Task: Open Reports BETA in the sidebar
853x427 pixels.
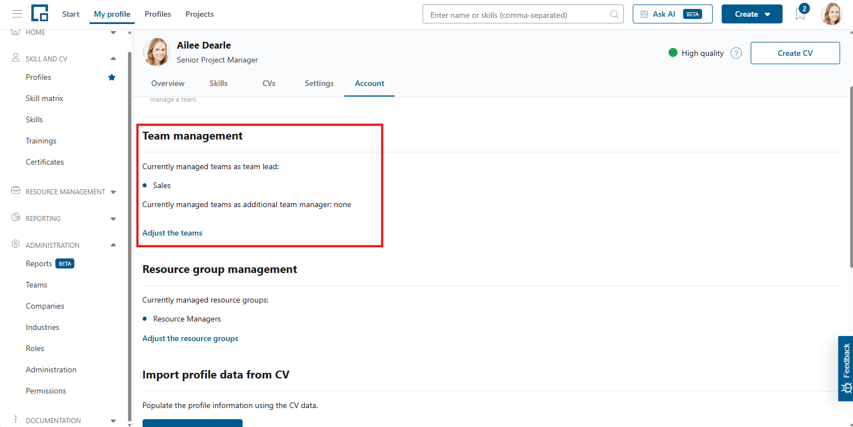Action: tap(50, 263)
